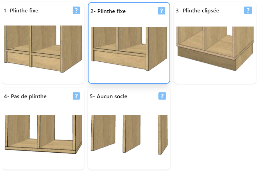Select the "1- Plinthe fixe" title text

click(x=21, y=11)
